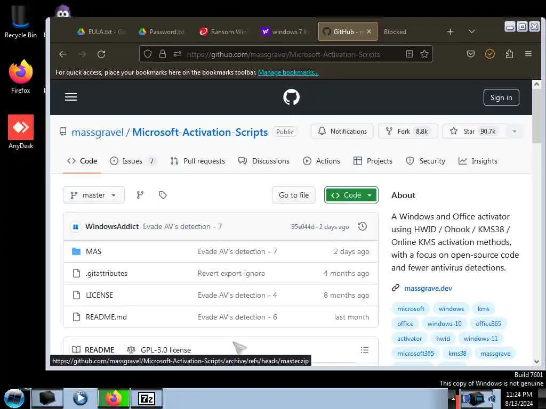
Task: Click the page scrollbar down arrow
Action: pos(536,362)
